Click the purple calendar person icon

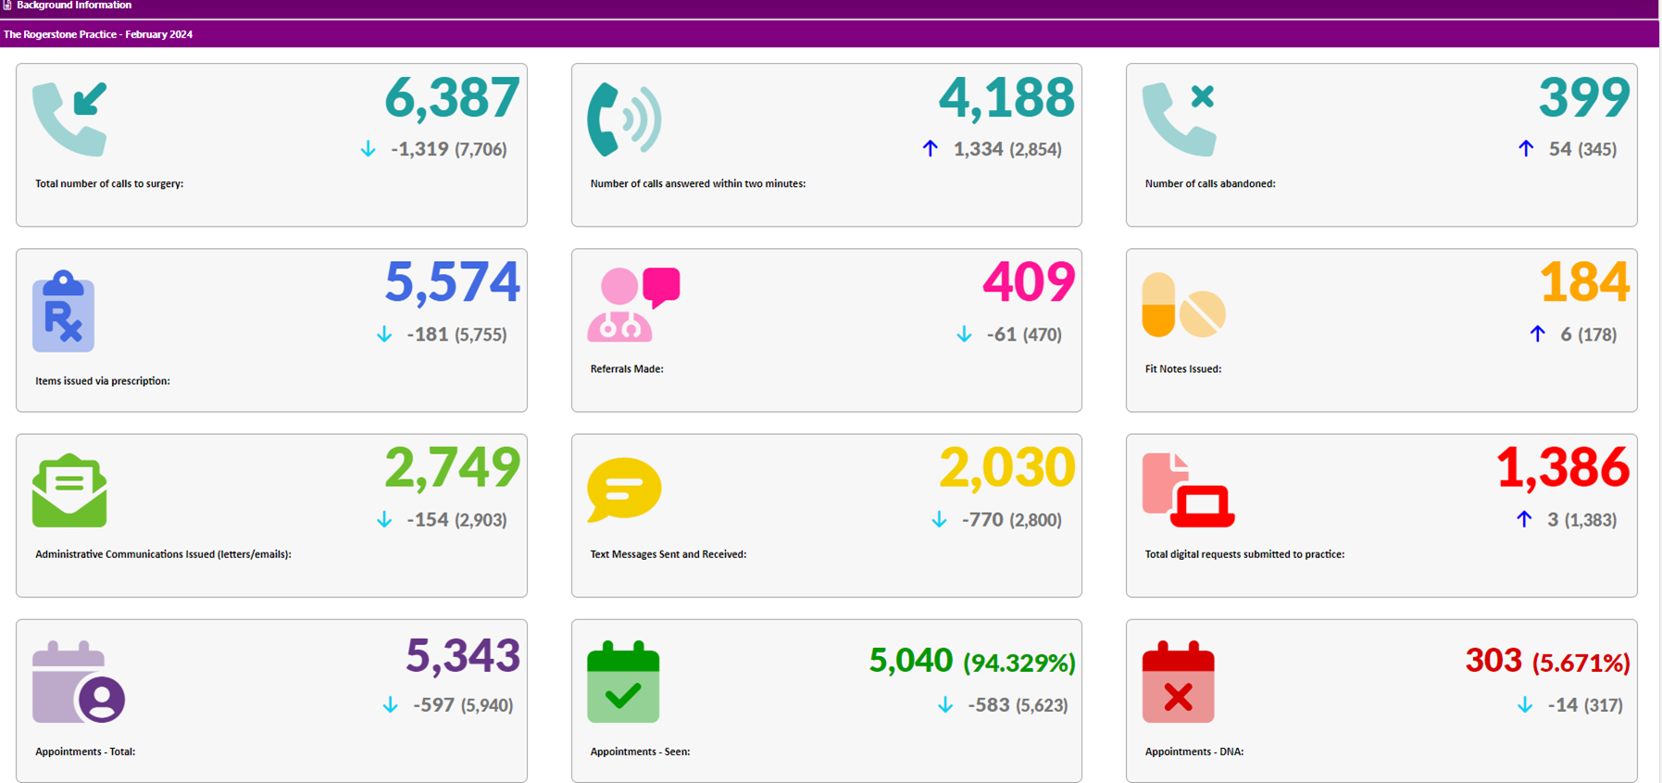[x=79, y=681]
